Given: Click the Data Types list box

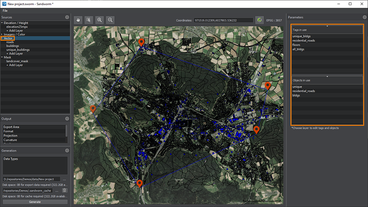Looking at the screenshot, I should (x=35, y=166).
